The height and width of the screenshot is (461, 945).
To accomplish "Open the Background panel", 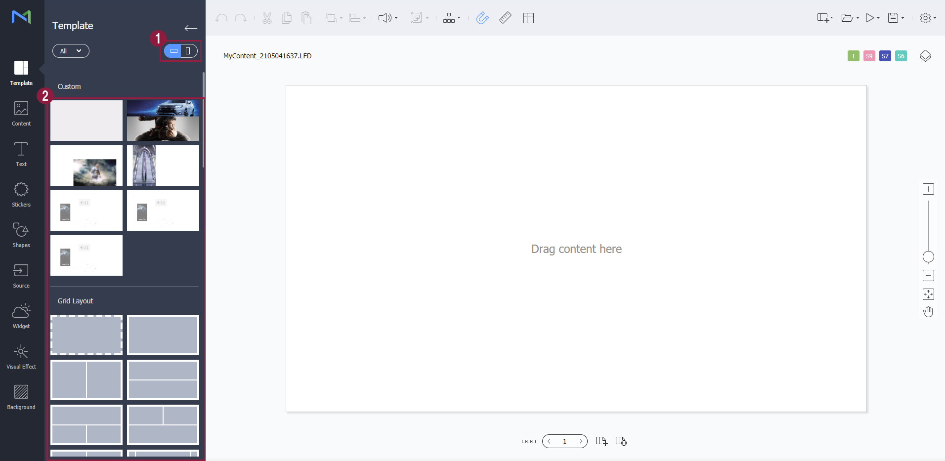I will pos(21,397).
